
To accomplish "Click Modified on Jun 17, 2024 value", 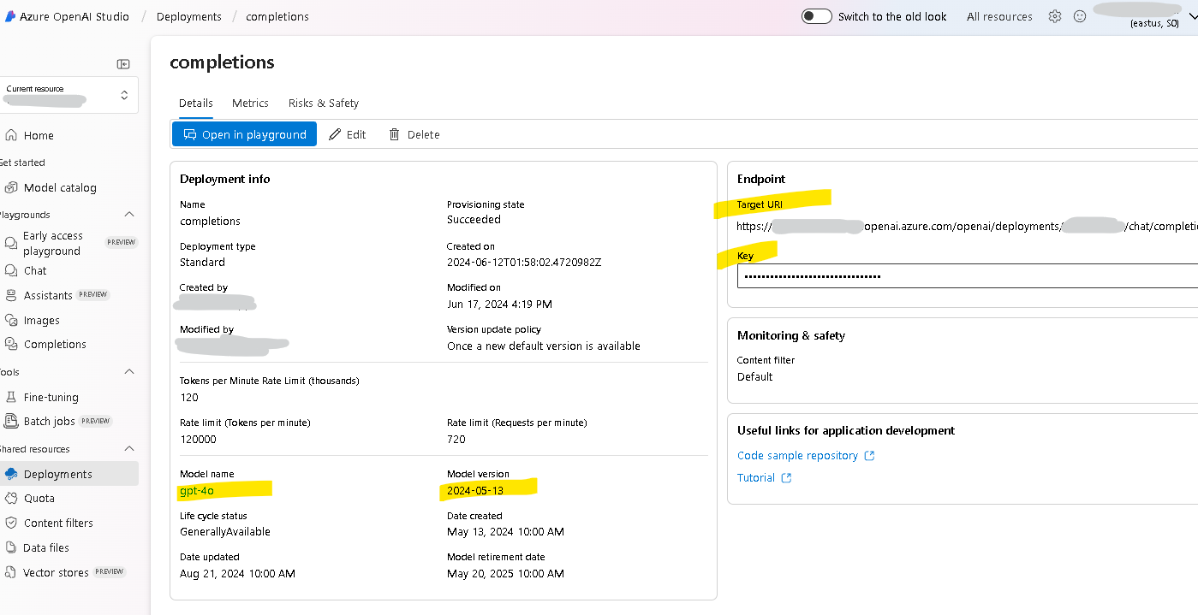I will tap(499, 304).
